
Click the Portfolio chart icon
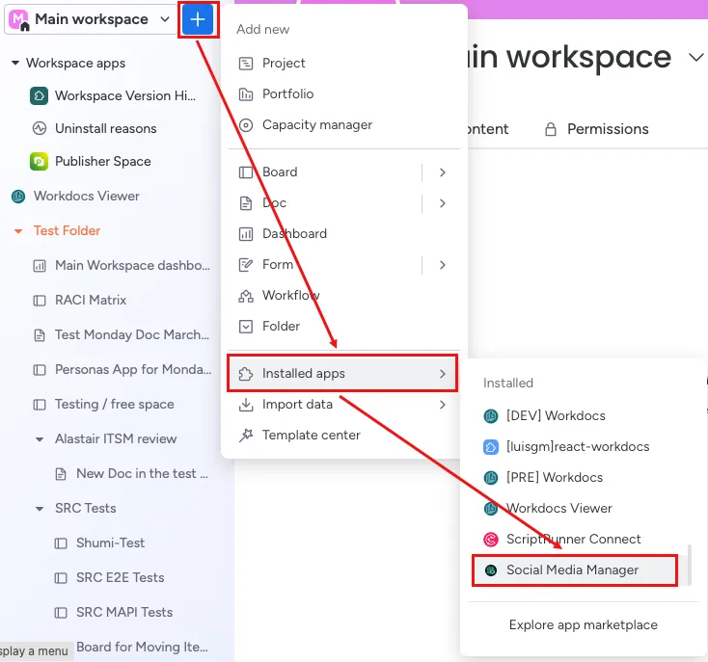[x=246, y=94]
